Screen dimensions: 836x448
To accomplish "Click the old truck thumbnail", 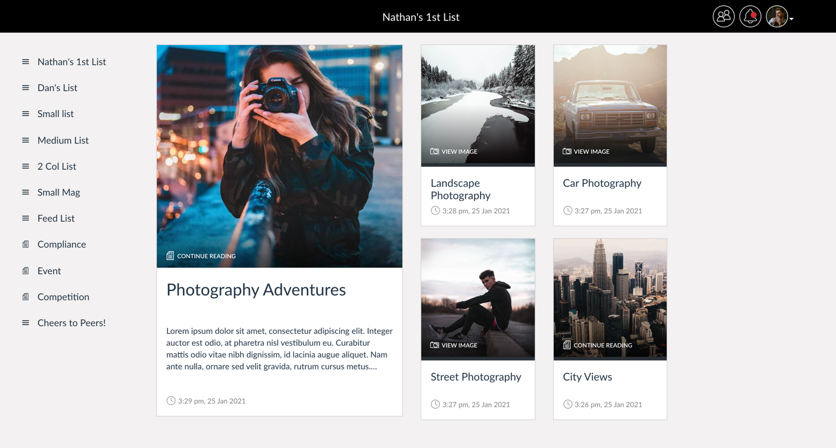I will click(610, 105).
